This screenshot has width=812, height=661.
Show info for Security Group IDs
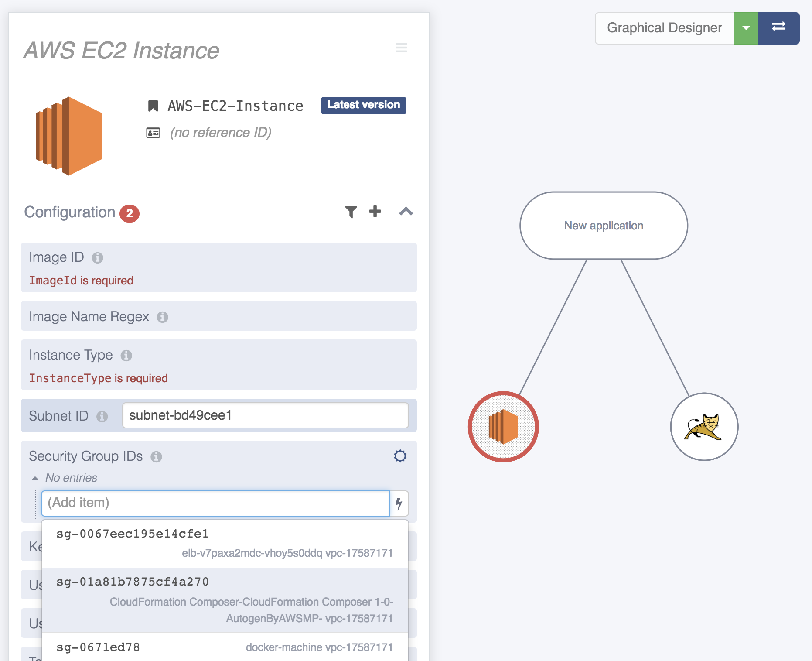(156, 457)
